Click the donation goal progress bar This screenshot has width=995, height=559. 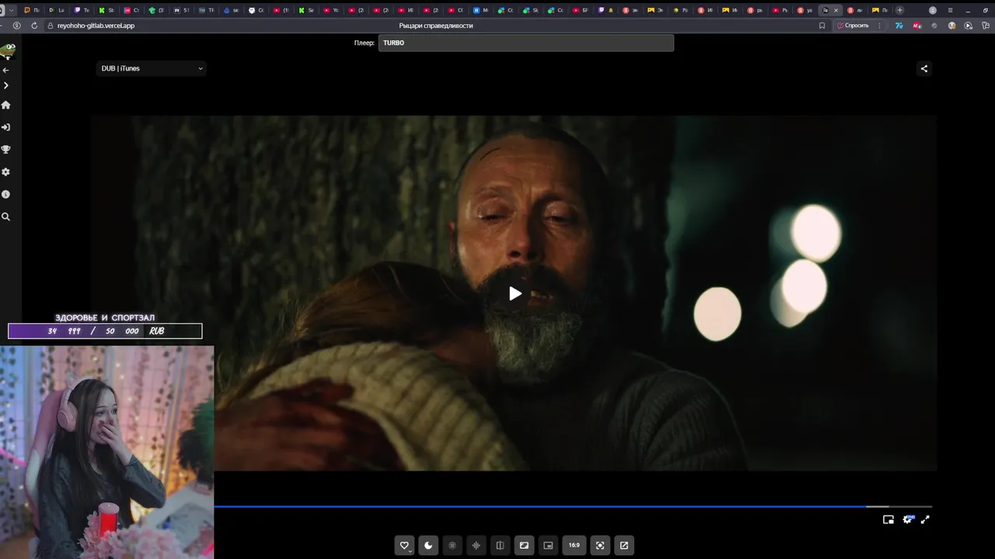(x=105, y=331)
